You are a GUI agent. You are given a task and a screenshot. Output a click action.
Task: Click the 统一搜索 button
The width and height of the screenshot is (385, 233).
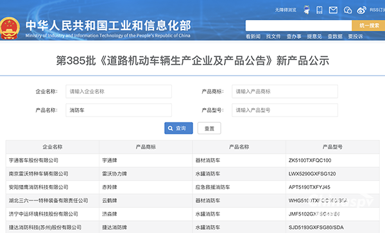tap(368, 26)
